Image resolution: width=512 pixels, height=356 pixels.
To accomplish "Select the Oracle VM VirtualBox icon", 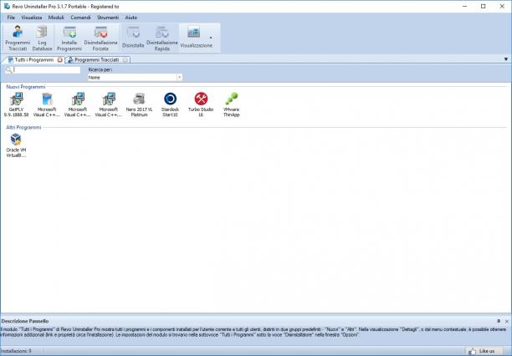I will 16,145.
